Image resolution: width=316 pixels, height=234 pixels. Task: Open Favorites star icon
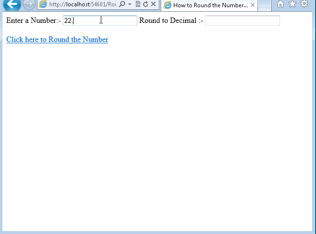293,3
